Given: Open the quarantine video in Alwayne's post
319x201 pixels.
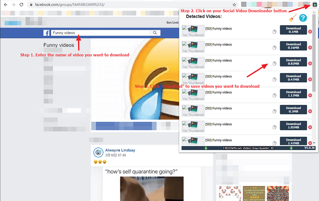Looking at the screenshot, I should pyautogui.click(x=152, y=189).
